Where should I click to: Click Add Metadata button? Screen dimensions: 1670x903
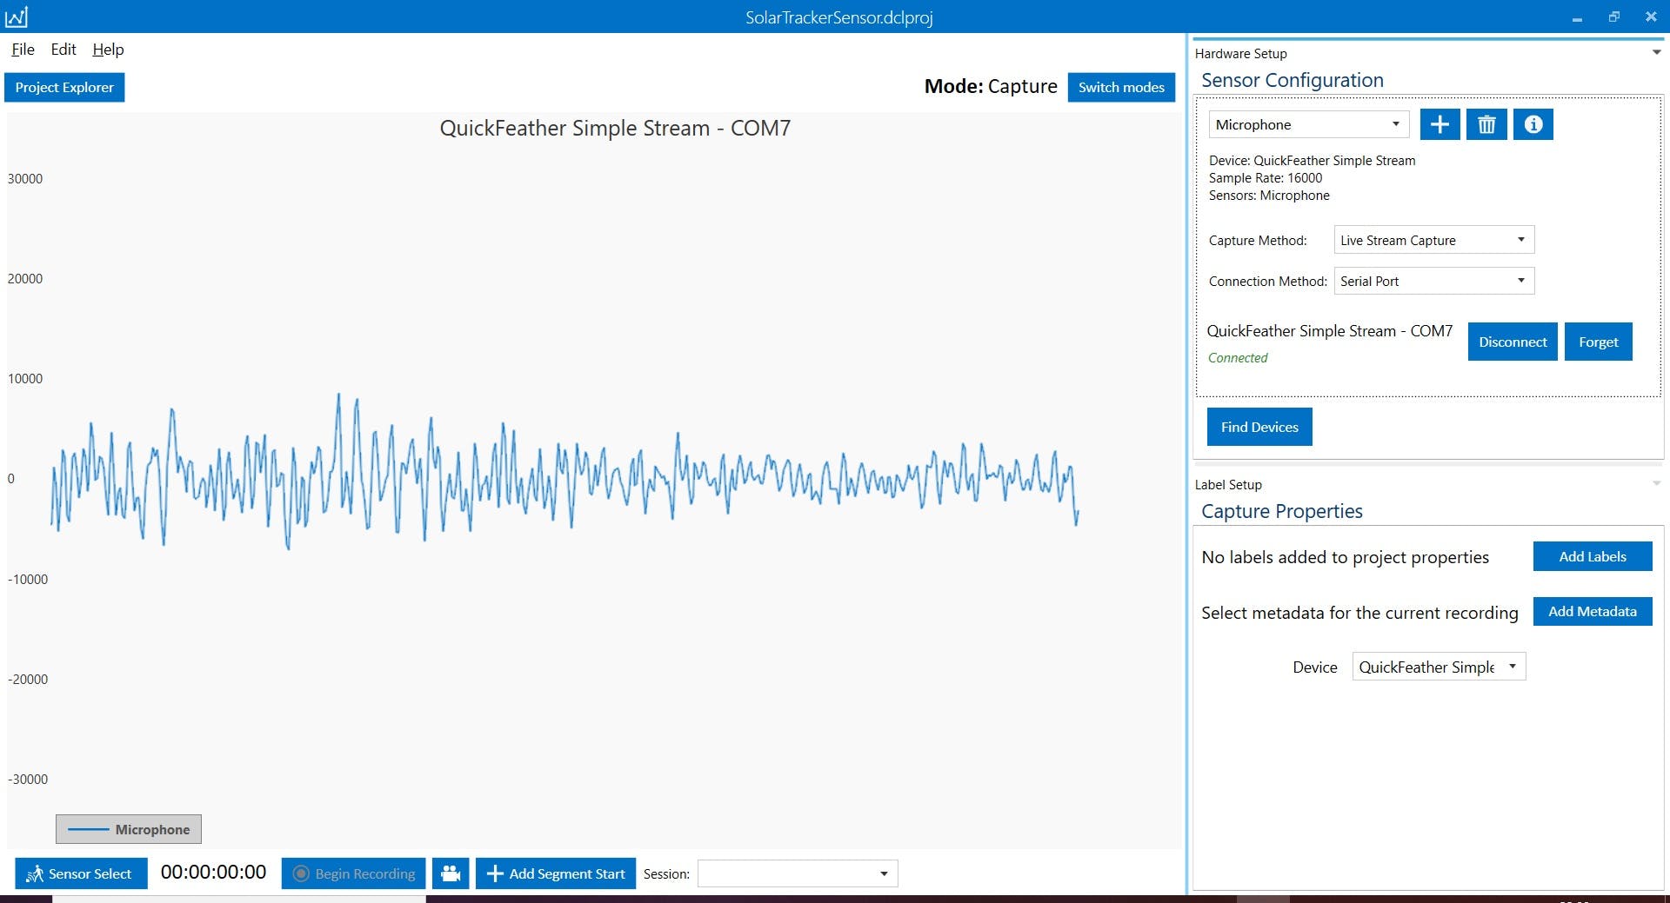click(1593, 611)
